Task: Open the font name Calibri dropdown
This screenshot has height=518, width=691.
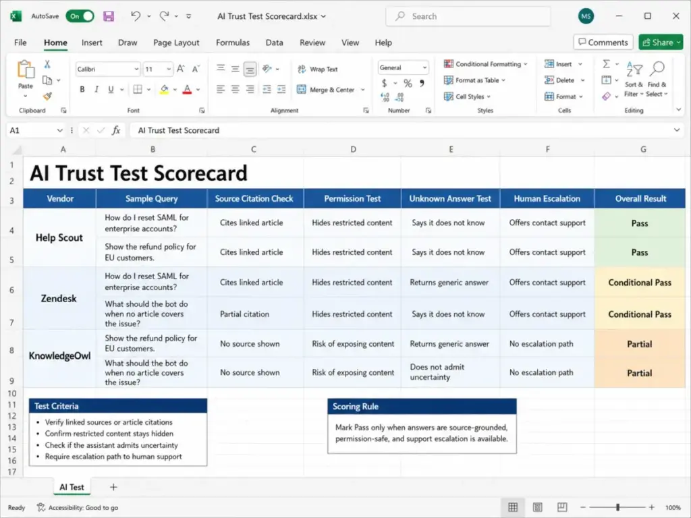Action: click(136, 69)
